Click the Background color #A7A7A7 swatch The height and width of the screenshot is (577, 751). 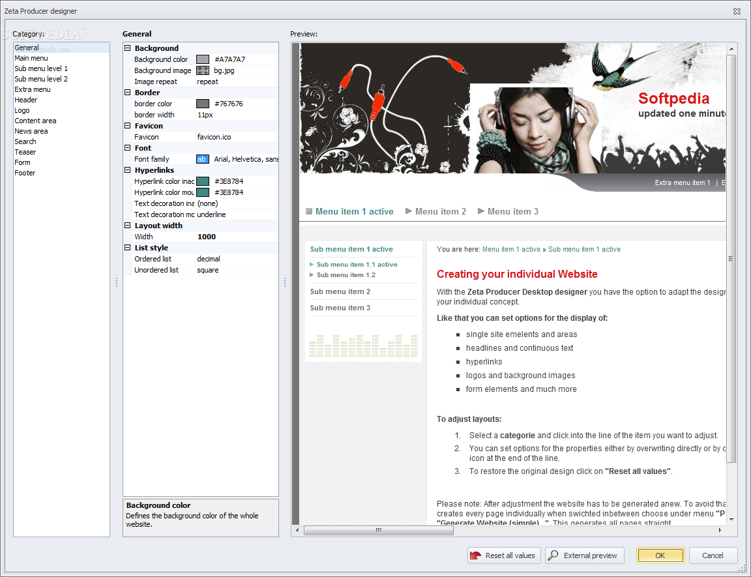[203, 59]
